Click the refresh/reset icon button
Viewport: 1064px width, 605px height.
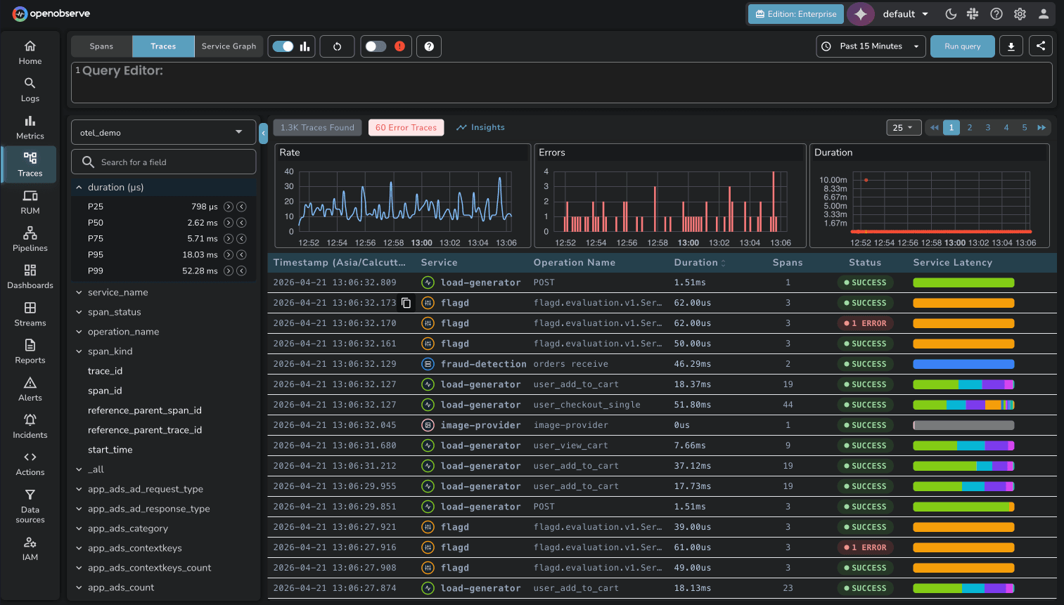tap(337, 46)
